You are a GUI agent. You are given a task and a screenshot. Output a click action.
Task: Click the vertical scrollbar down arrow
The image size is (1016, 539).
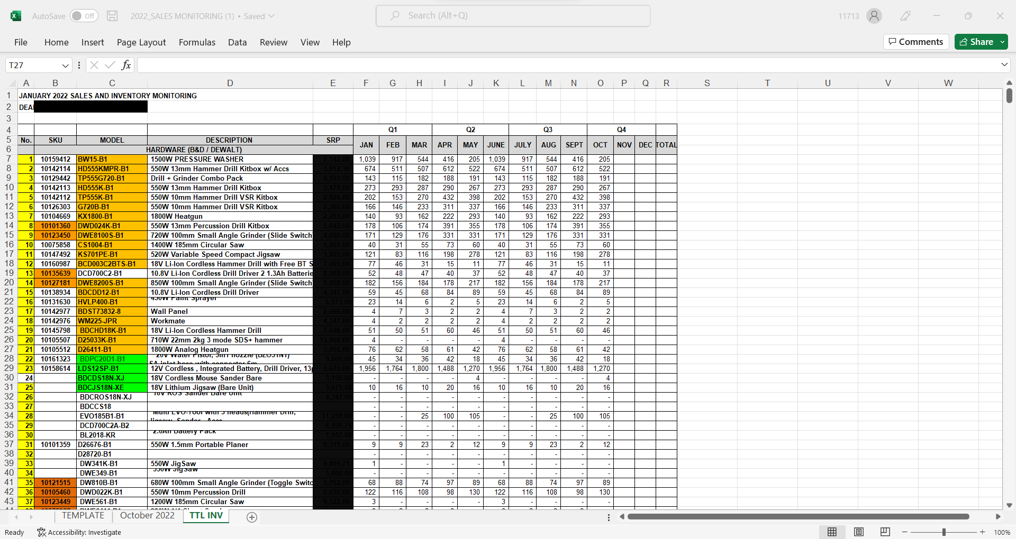[1009, 506]
